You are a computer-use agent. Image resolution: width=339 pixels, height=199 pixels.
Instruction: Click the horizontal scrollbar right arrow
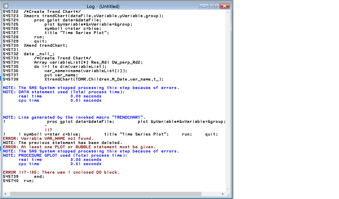tap(223, 194)
